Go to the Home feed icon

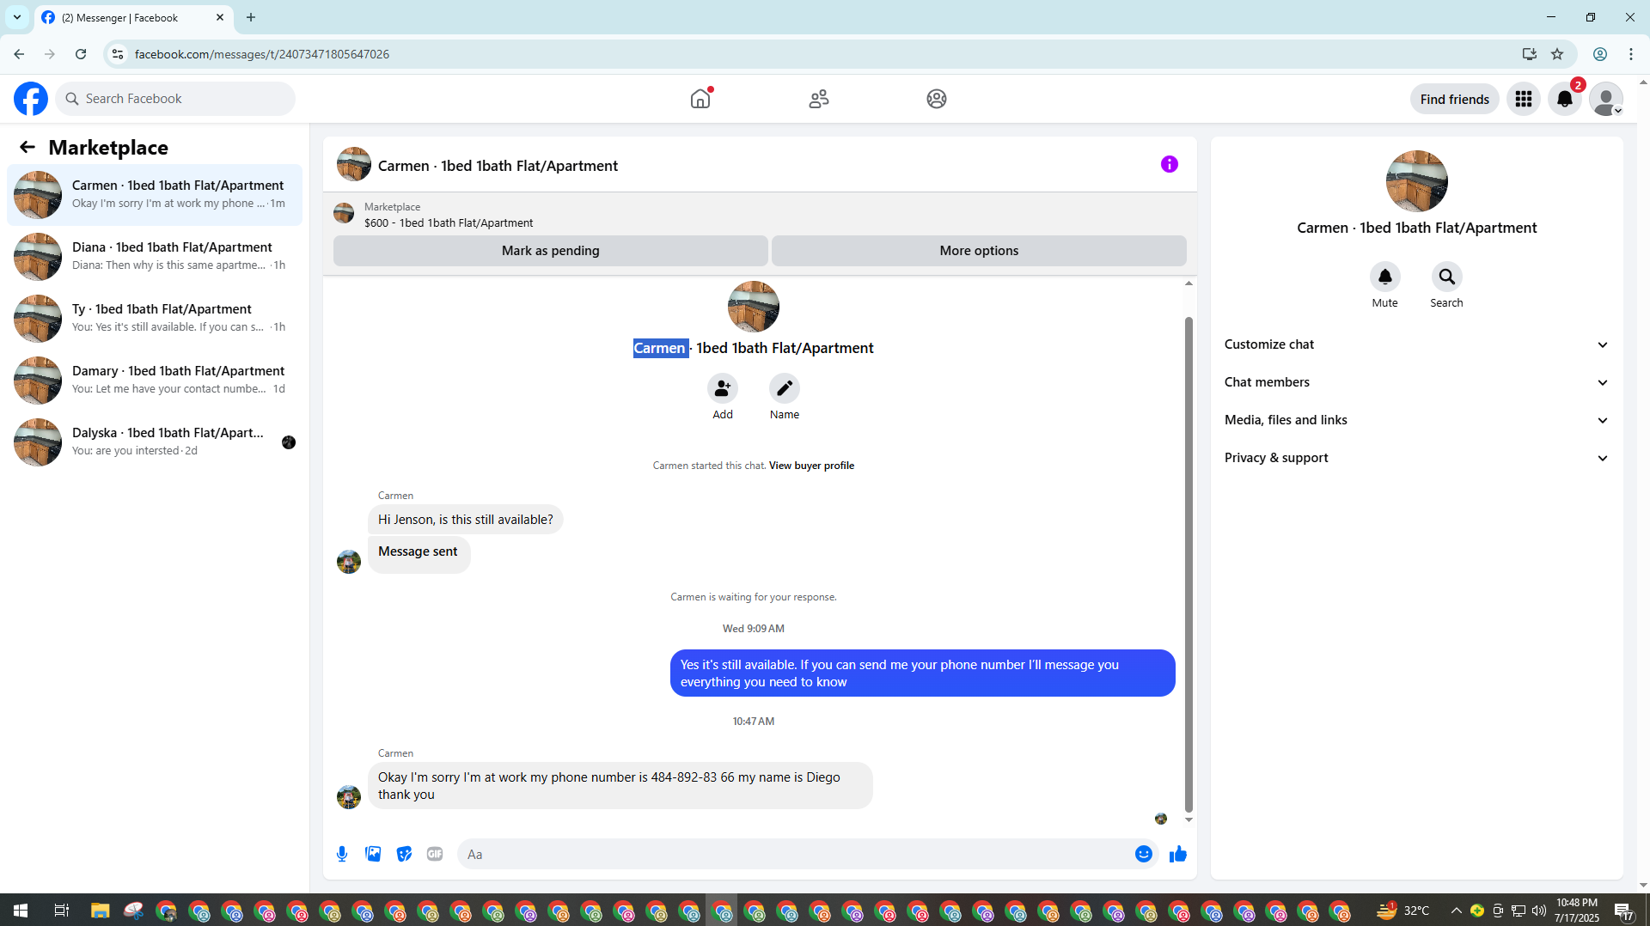(x=700, y=99)
